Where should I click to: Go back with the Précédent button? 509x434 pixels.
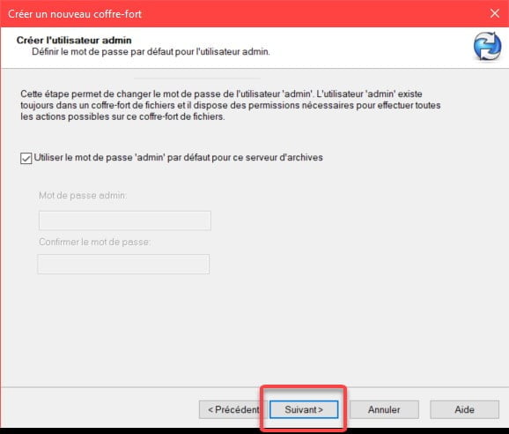coord(233,409)
